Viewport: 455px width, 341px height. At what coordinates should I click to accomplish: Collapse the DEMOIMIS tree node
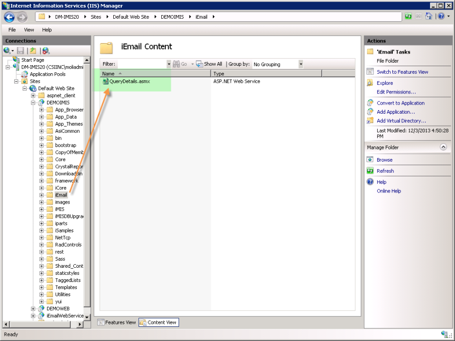coord(33,103)
